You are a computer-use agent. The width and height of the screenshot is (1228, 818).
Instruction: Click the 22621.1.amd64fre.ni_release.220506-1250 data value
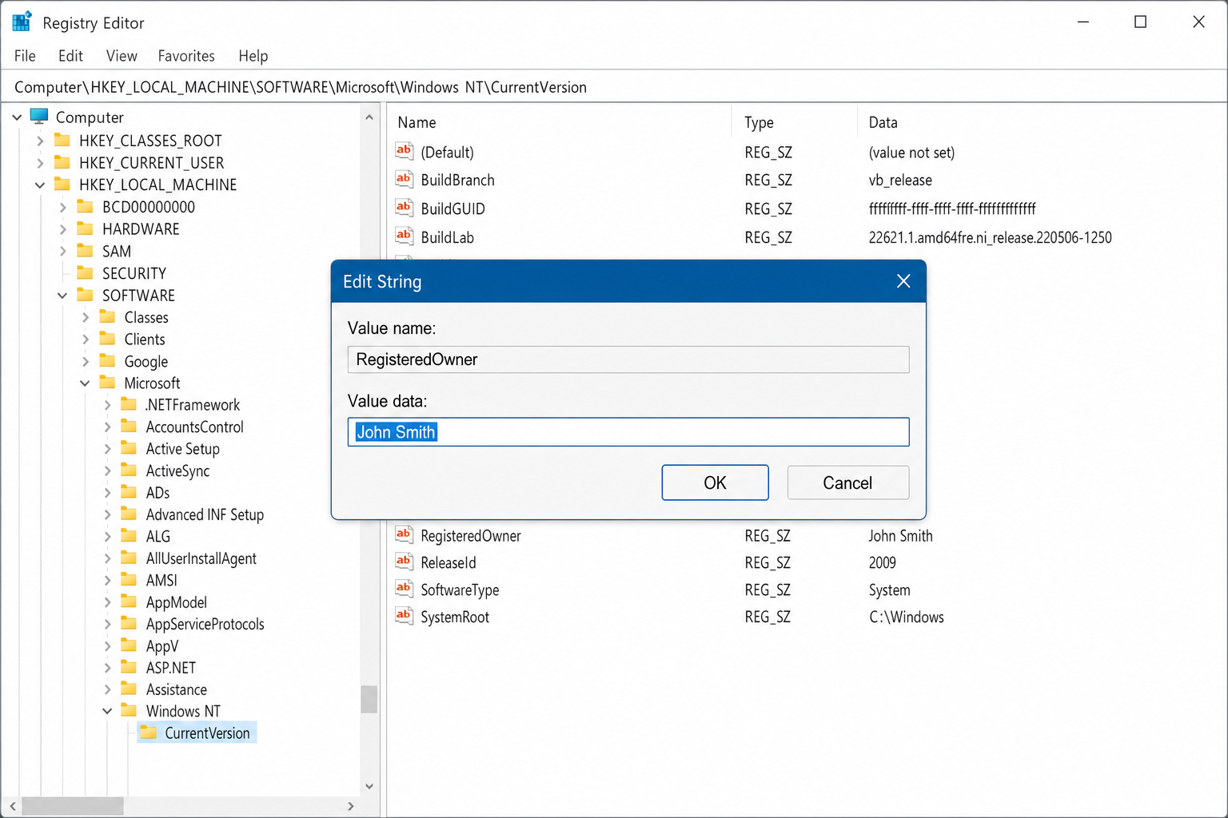(x=990, y=237)
